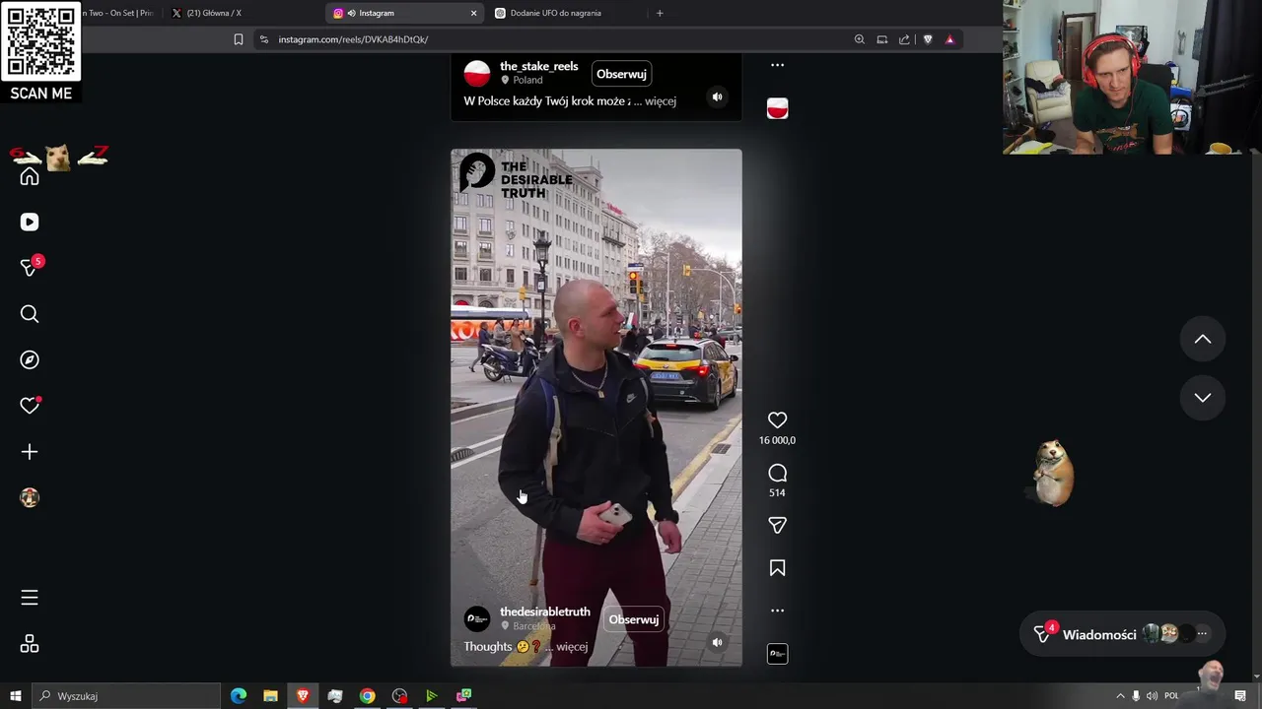
Task: Like thedesirabletruth reel with heart icon
Action: pyautogui.click(x=777, y=420)
